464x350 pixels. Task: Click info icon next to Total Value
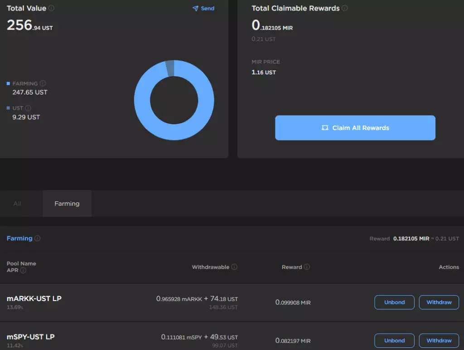click(x=52, y=8)
